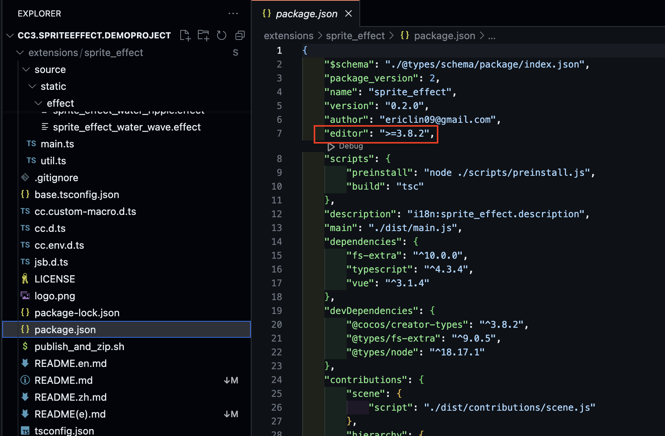The width and height of the screenshot is (665, 436).
Task: Switch to the package.json editor tab
Action: click(306, 14)
